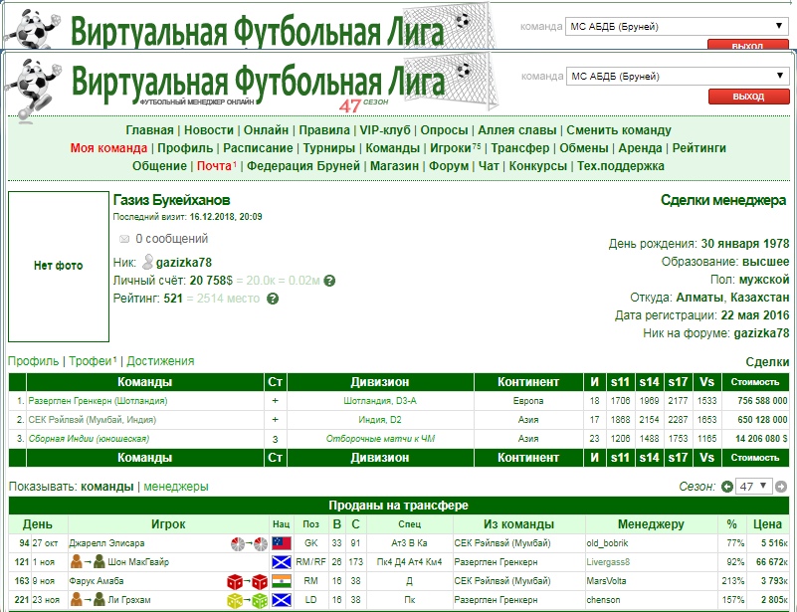The image size is (797, 612).
Task: Click the yellow-green dice icons for Ли Грэхам
Action: pos(248,600)
